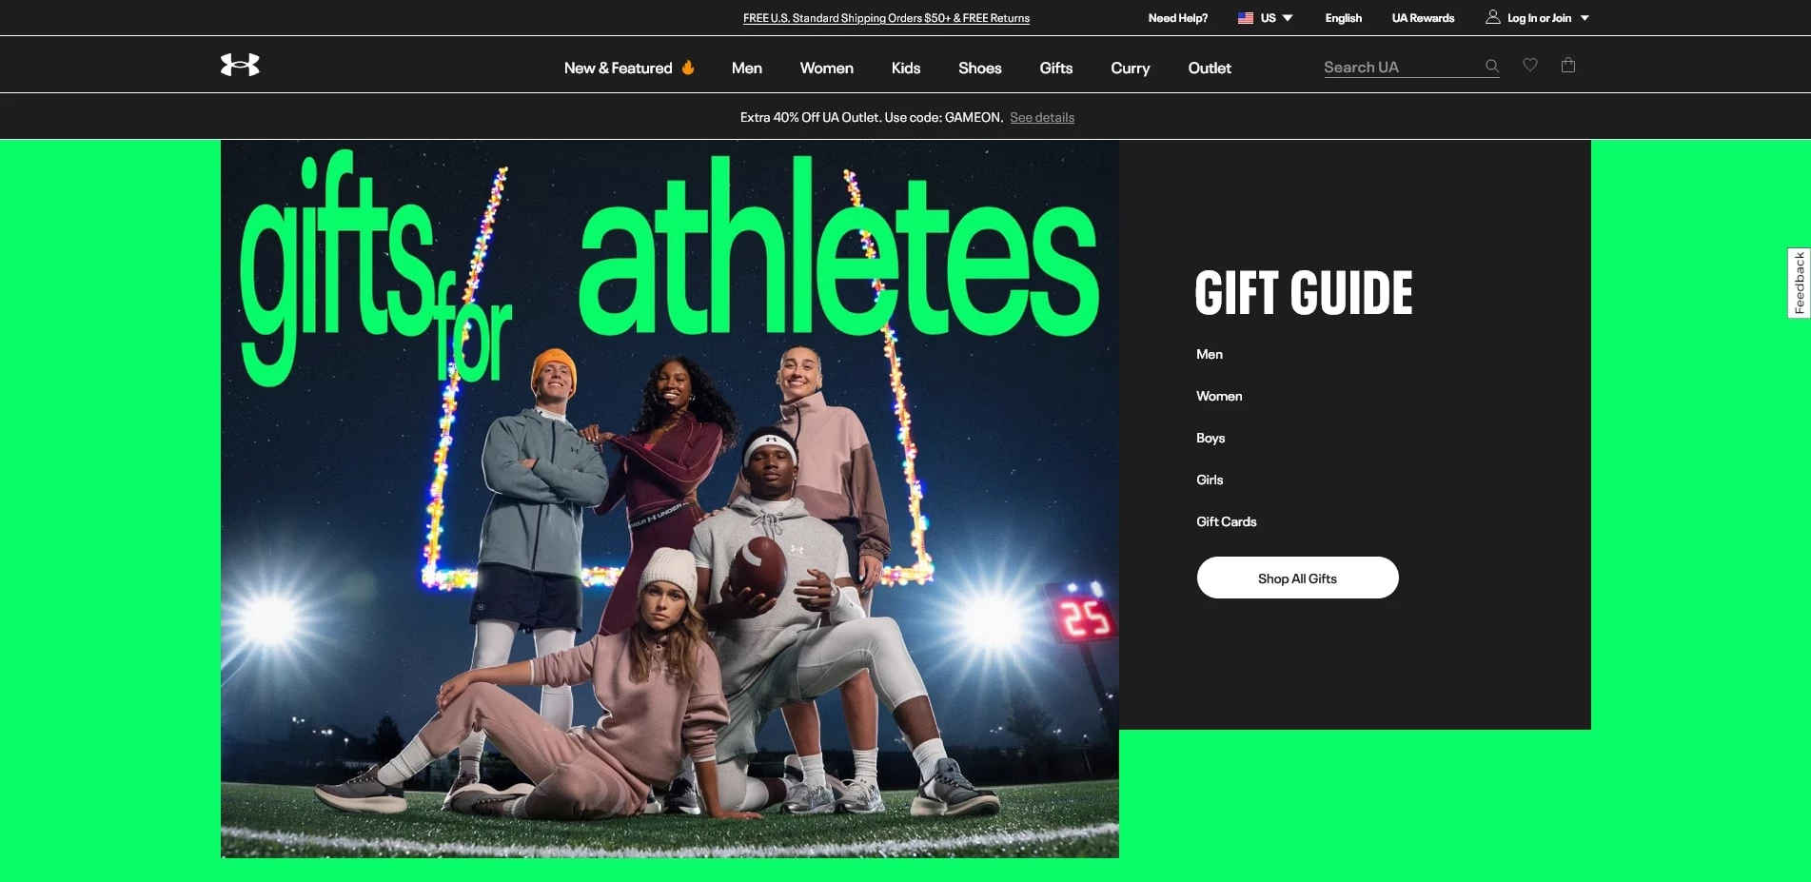Open Gift Cards in Gift Guide
This screenshot has height=882, width=1811.
pyautogui.click(x=1226, y=521)
